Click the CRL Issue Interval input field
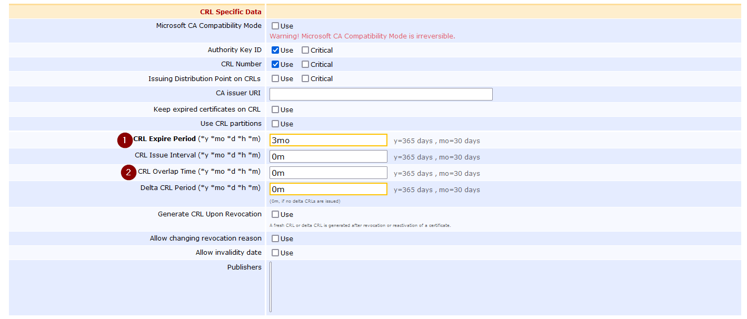 click(x=328, y=156)
